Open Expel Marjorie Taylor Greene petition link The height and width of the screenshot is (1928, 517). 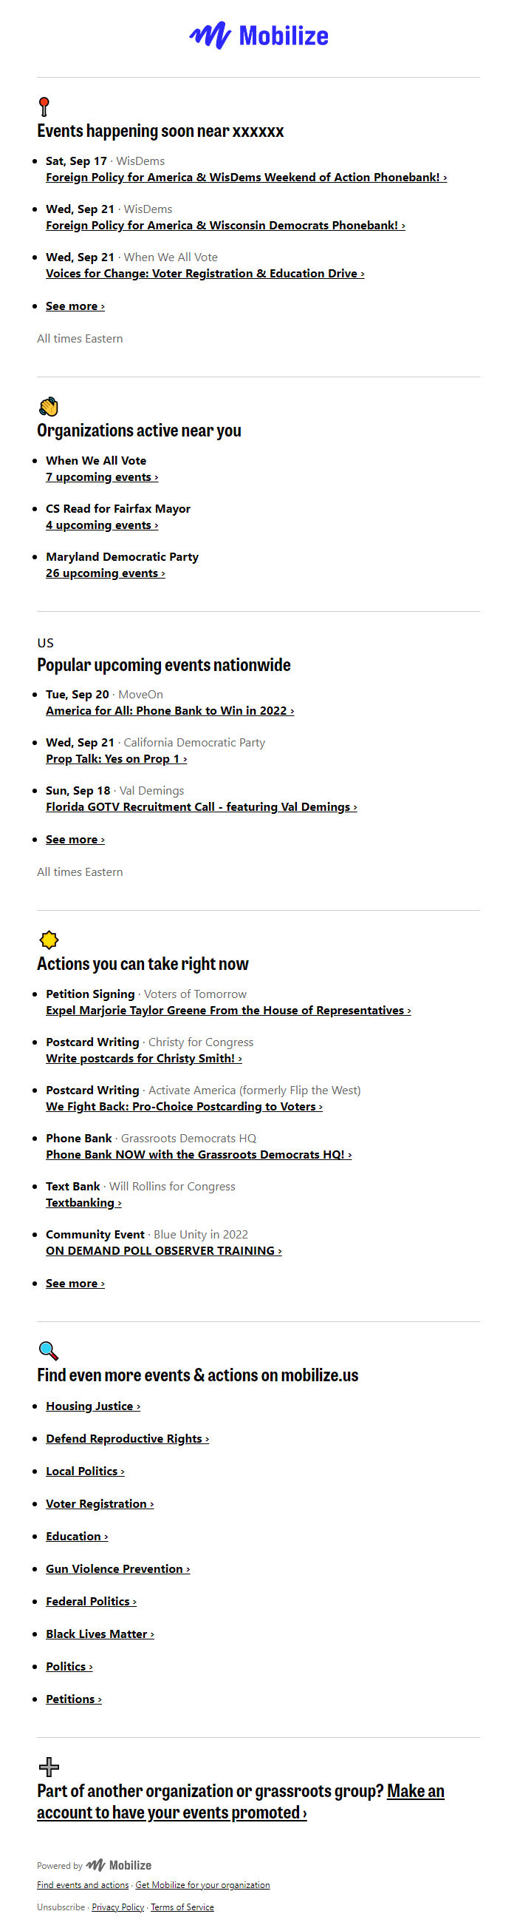tap(228, 1010)
